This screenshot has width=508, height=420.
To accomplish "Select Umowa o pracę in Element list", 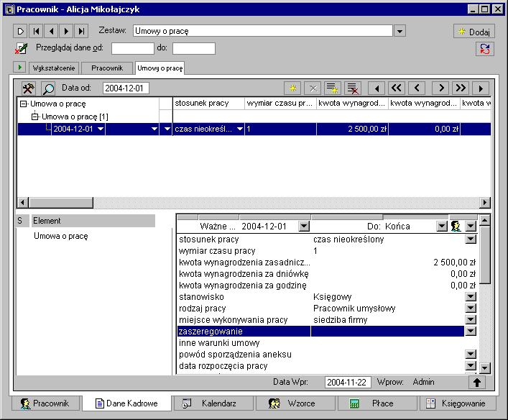I will pyautogui.click(x=61, y=236).
